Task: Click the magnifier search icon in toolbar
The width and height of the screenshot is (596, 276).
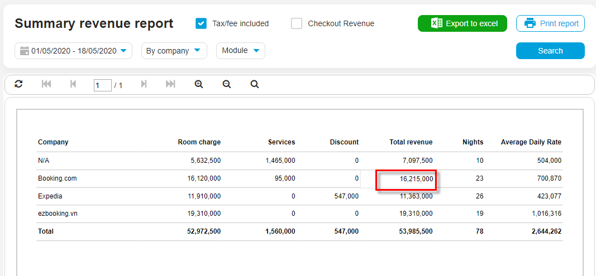Action: (x=254, y=84)
